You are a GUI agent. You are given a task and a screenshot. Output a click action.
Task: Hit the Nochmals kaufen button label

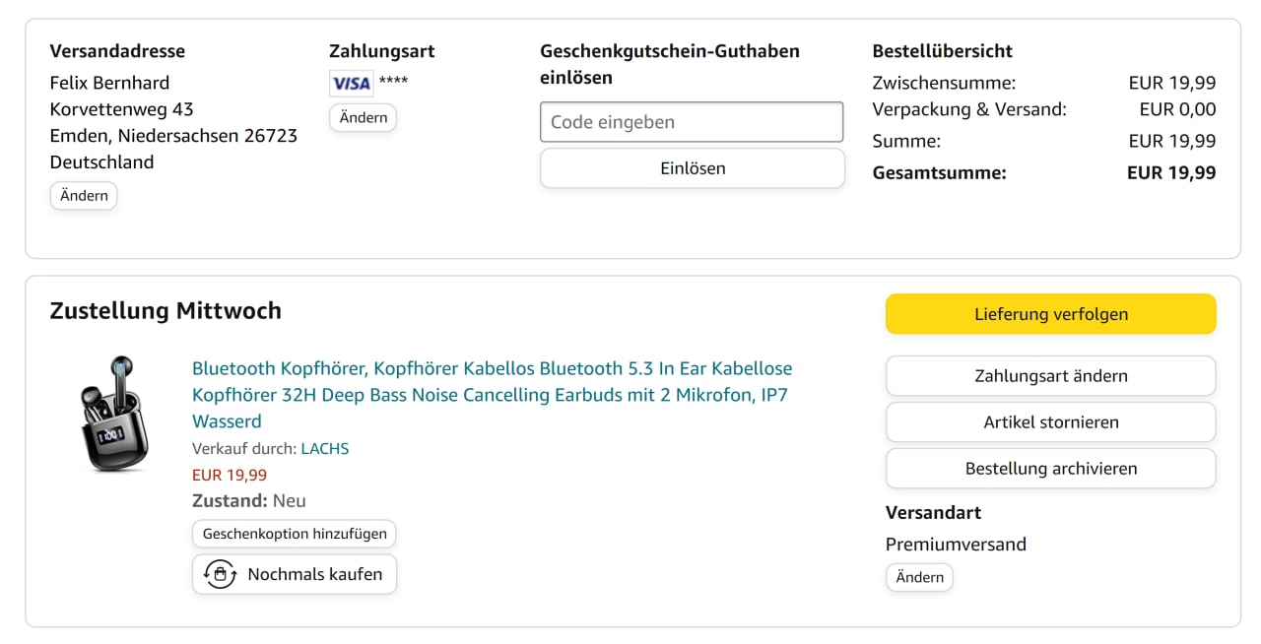click(x=314, y=574)
